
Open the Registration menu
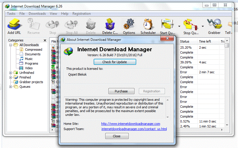pos(81,14)
